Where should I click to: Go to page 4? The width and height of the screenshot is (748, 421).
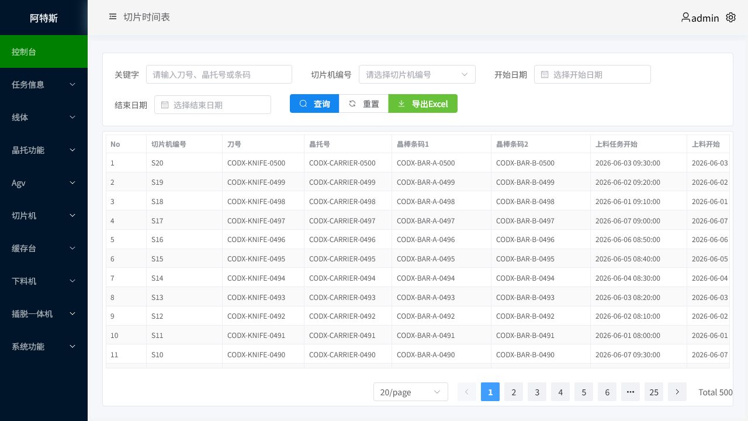click(x=560, y=392)
